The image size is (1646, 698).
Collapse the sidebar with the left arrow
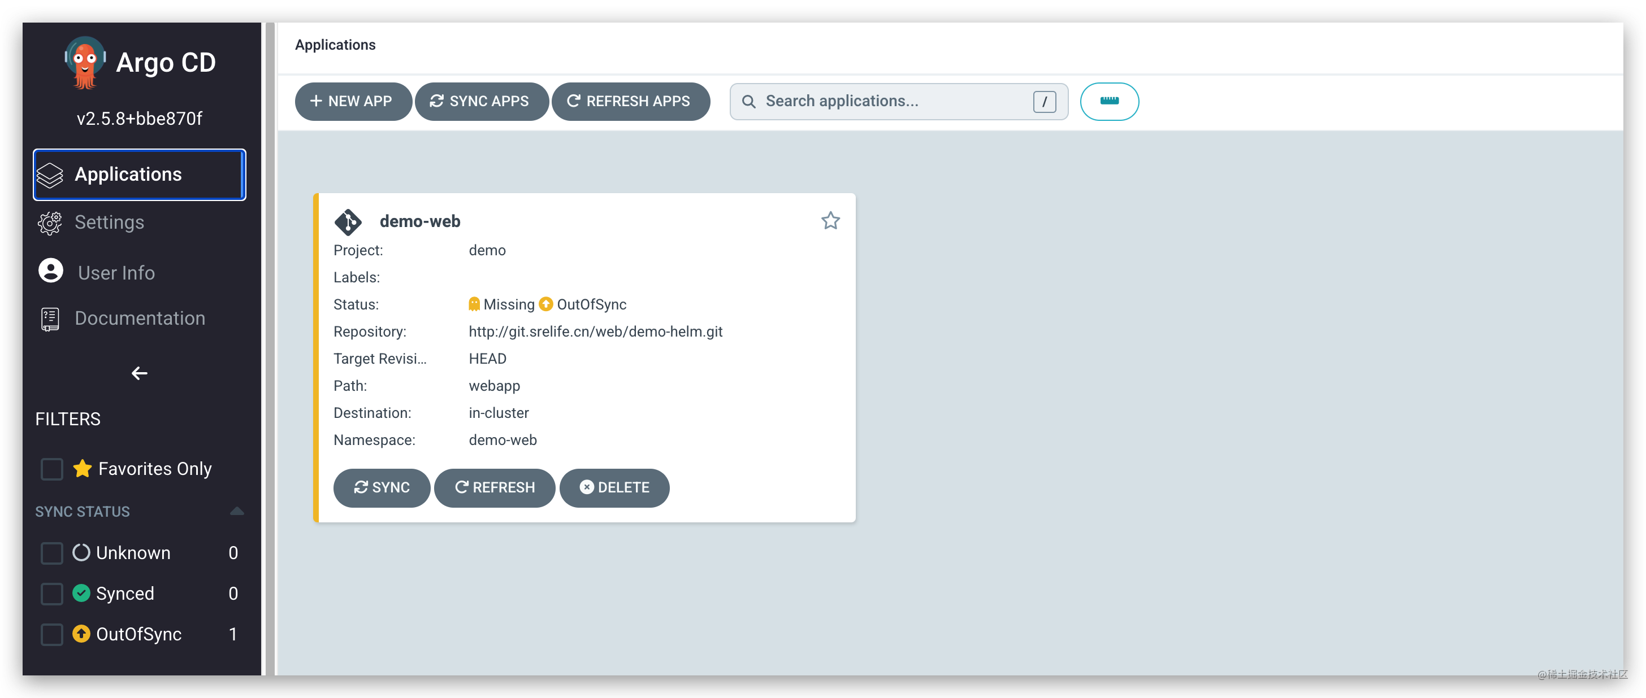[139, 373]
